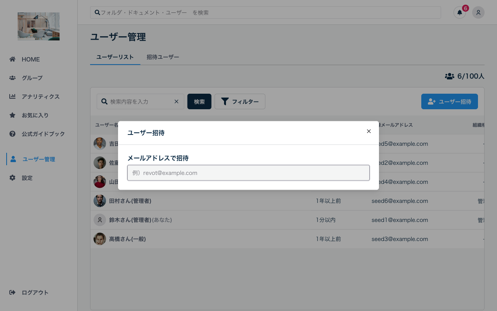Open 公式ガイドブック help icon
The image size is (497, 311).
coord(12,134)
